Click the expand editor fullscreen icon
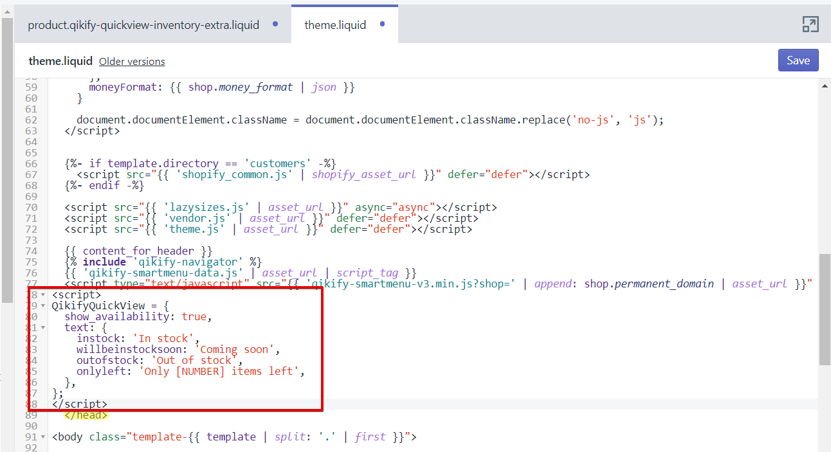831x452 pixels. [810, 25]
